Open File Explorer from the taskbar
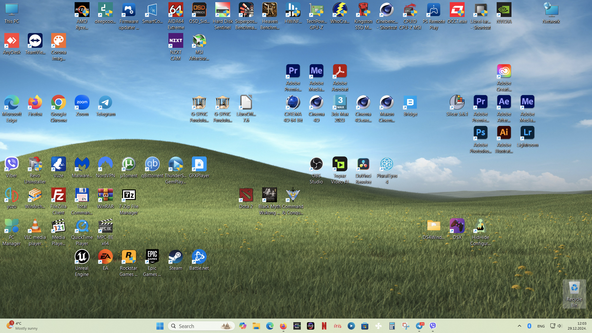The height and width of the screenshot is (333, 592). (256, 326)
